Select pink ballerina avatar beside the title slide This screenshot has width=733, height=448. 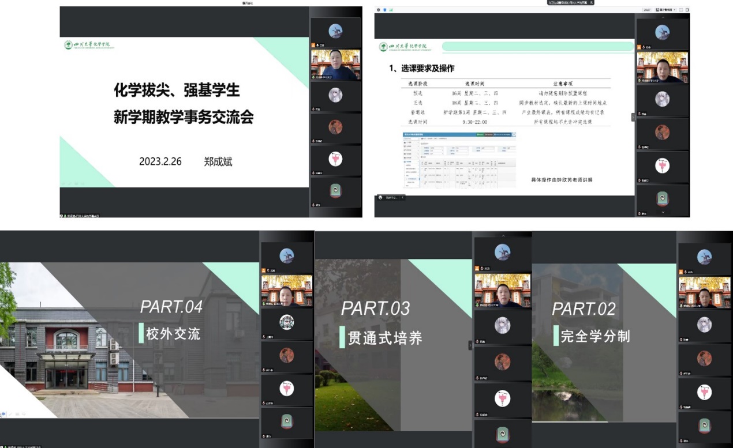click(x=335, y=159)
